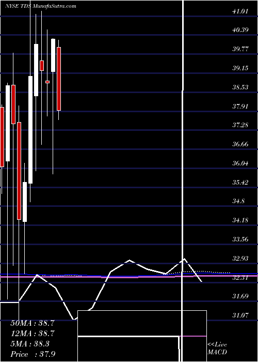Click the 31.69 price axis label
258x362 pixels.
pyautogui.click(x=240, y=296)
